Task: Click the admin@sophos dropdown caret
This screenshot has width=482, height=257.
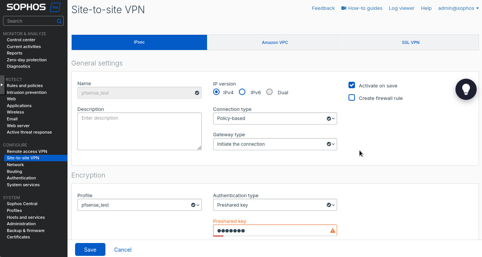Action: click(x=477, y=8)
